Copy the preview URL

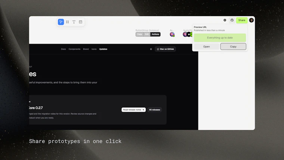pos(233,47)
